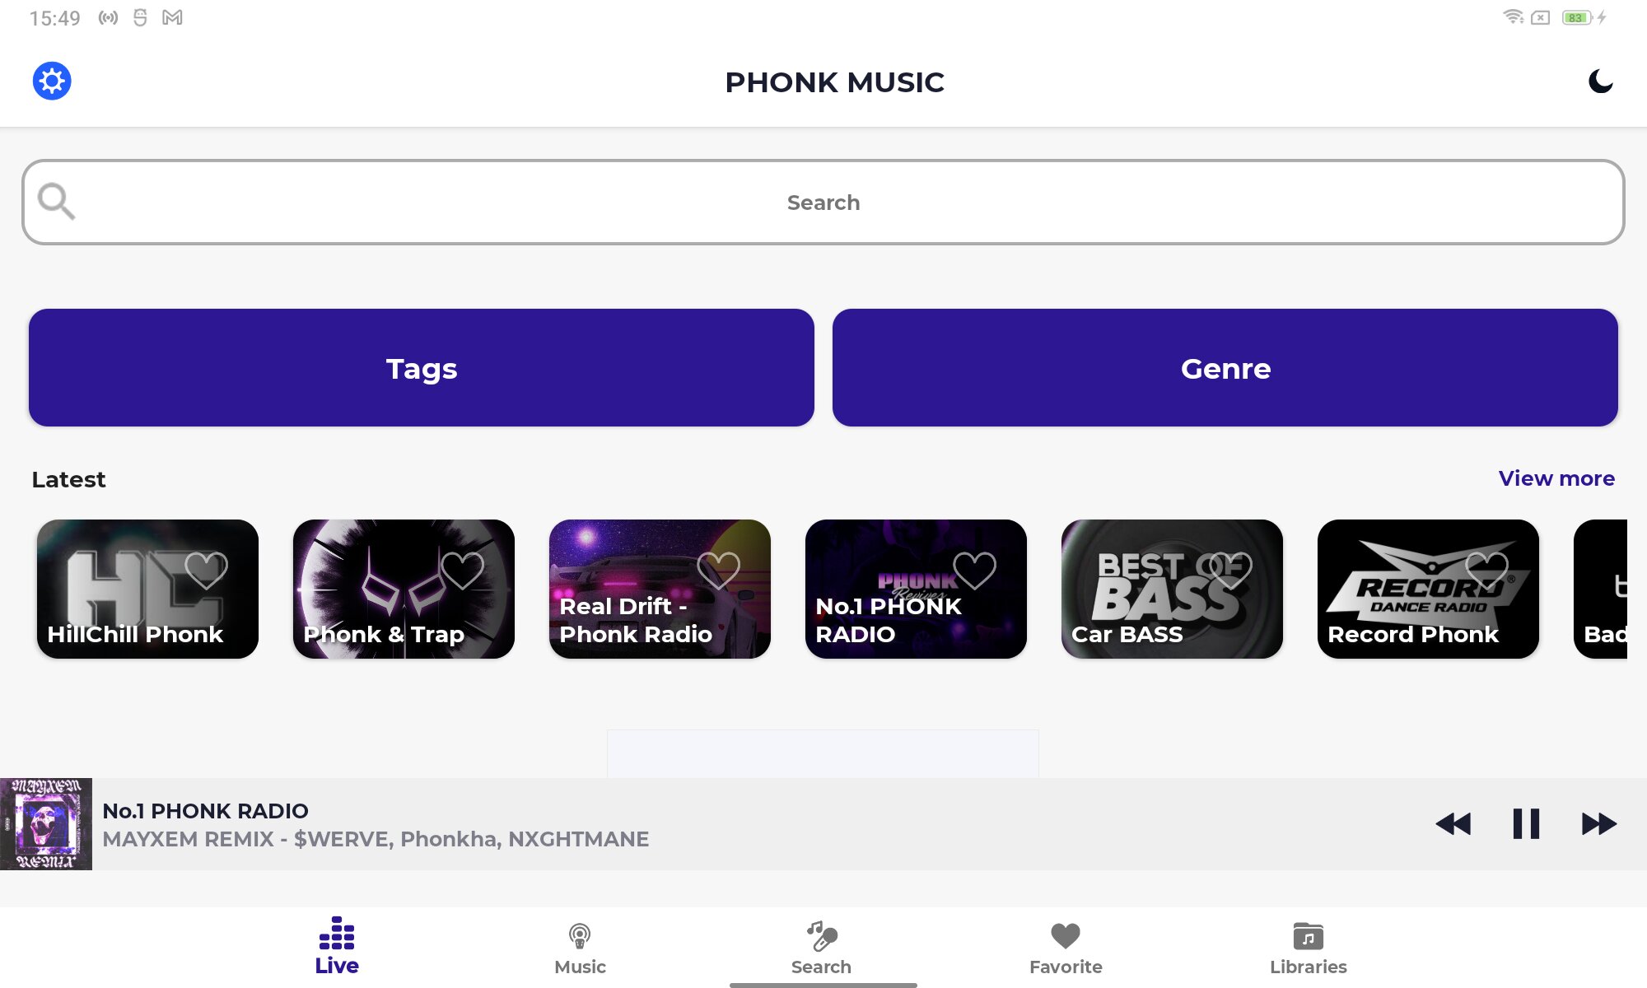Open the Libraries tab
The height and width of the screenshot is (988, 1647).
point(1308,948)
